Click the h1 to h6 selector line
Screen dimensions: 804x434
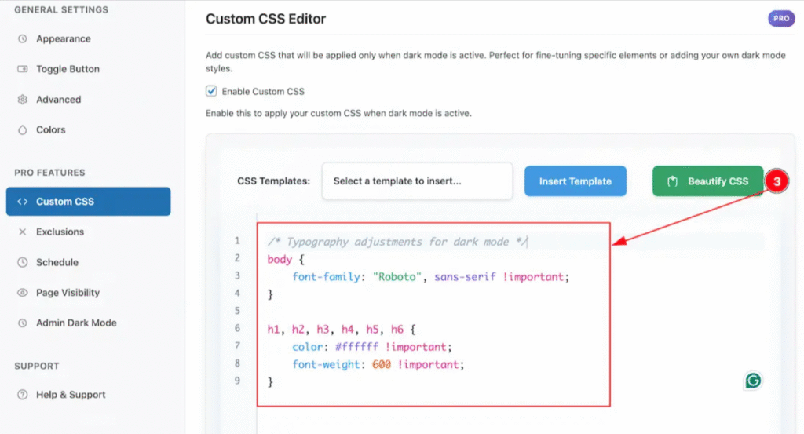tap(341, 330)
